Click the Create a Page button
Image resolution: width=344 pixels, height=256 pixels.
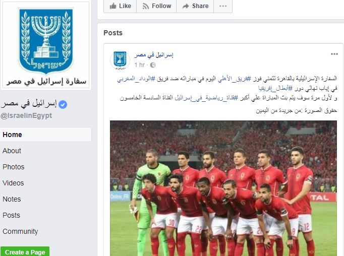[x=25, y=251]
